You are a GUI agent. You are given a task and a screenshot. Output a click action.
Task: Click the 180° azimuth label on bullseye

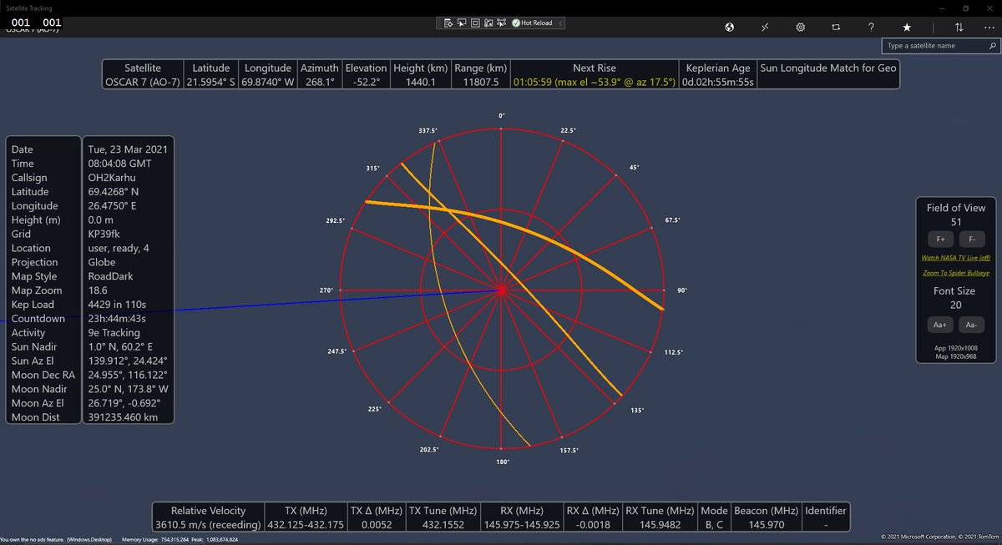[503, 462]
